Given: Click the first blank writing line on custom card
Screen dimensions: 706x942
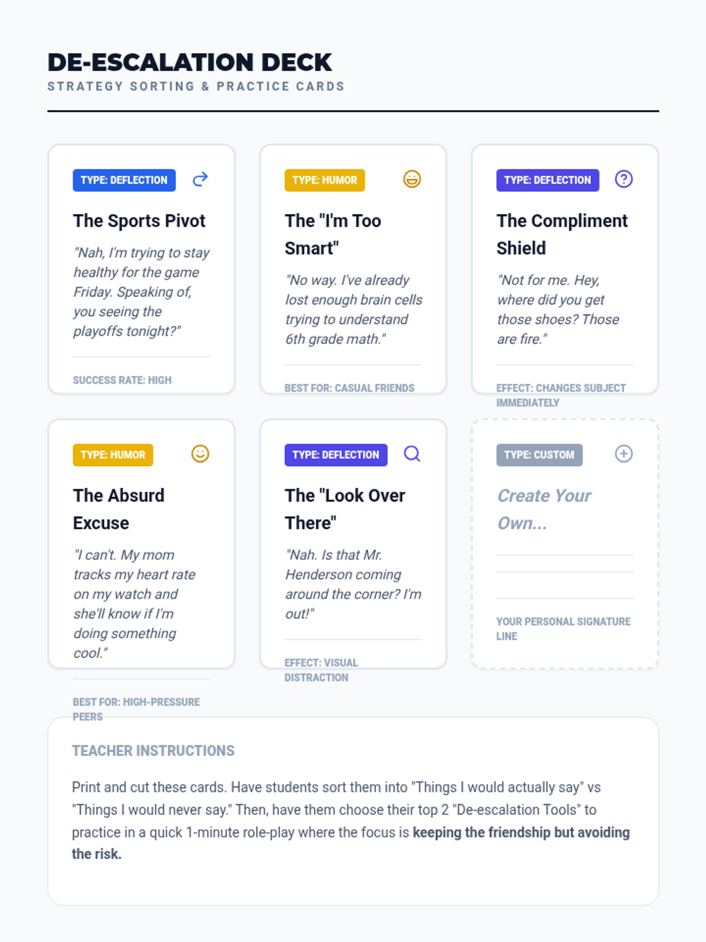Looking at the screenshot, I should point(565,555).
